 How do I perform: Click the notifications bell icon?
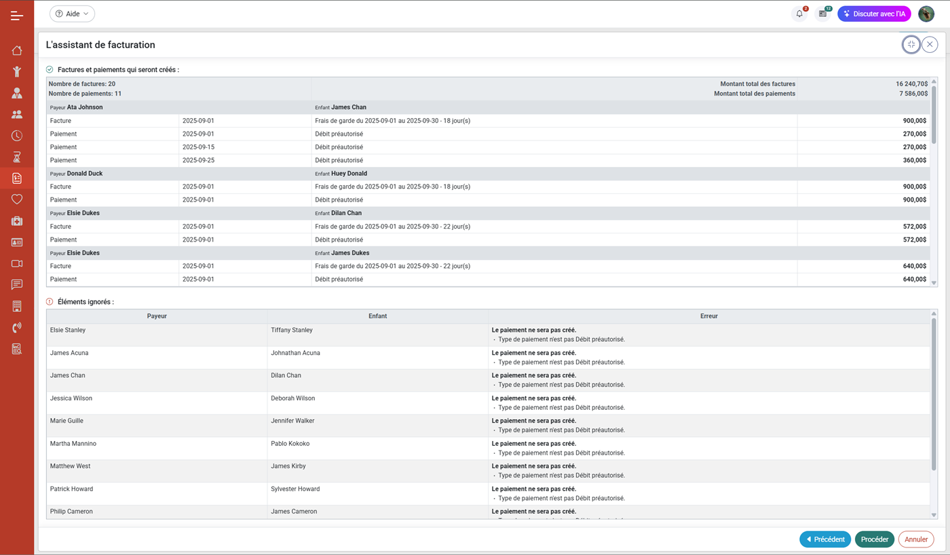point(799,14)
